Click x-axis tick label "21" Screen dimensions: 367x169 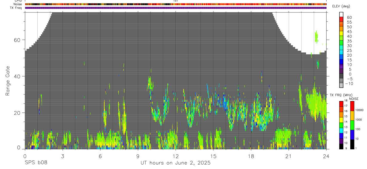coord(288,156)
